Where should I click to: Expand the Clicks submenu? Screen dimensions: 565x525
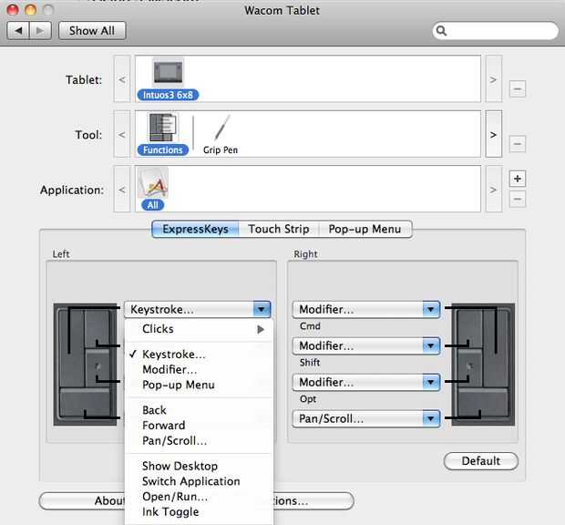pos(199,329)
